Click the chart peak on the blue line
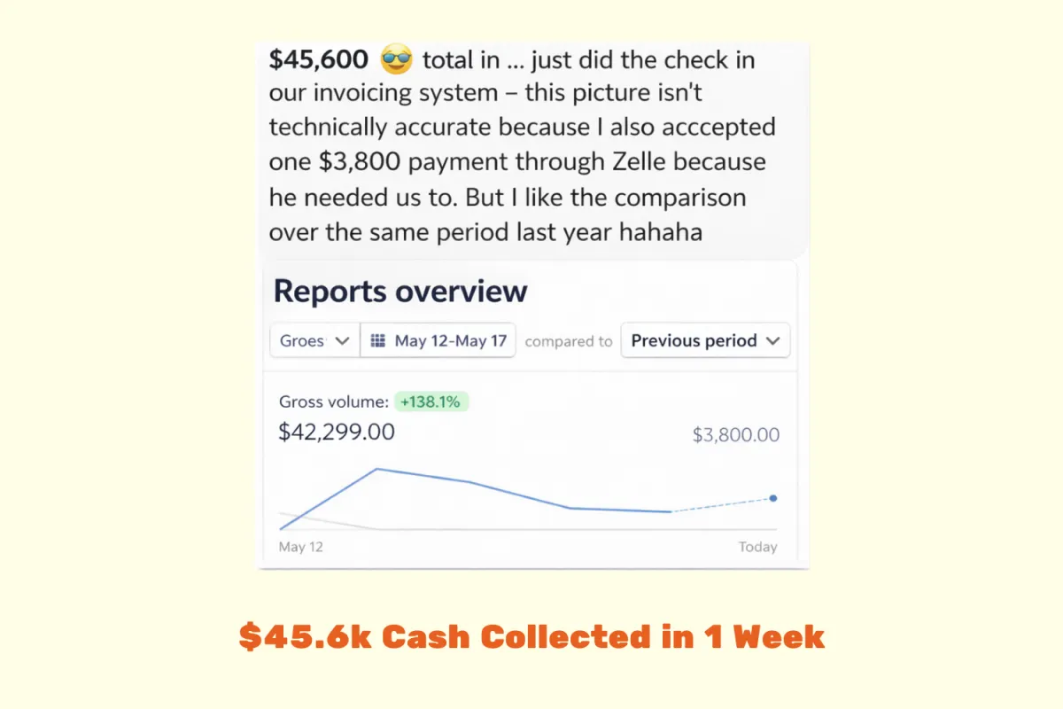1063x709 pixels. (377, 469)
